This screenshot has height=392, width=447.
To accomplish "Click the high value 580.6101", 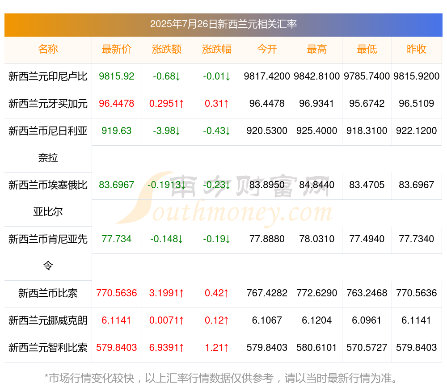I will (x=317, y=348).
